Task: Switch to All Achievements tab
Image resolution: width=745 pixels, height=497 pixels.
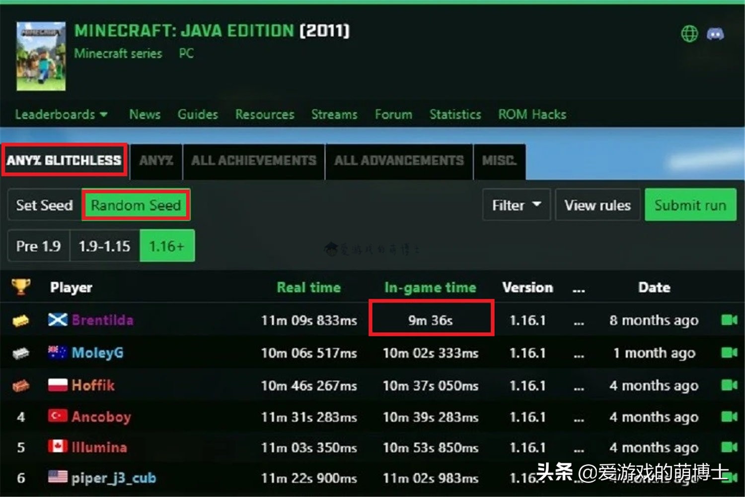Action: (x=254, y=161)
